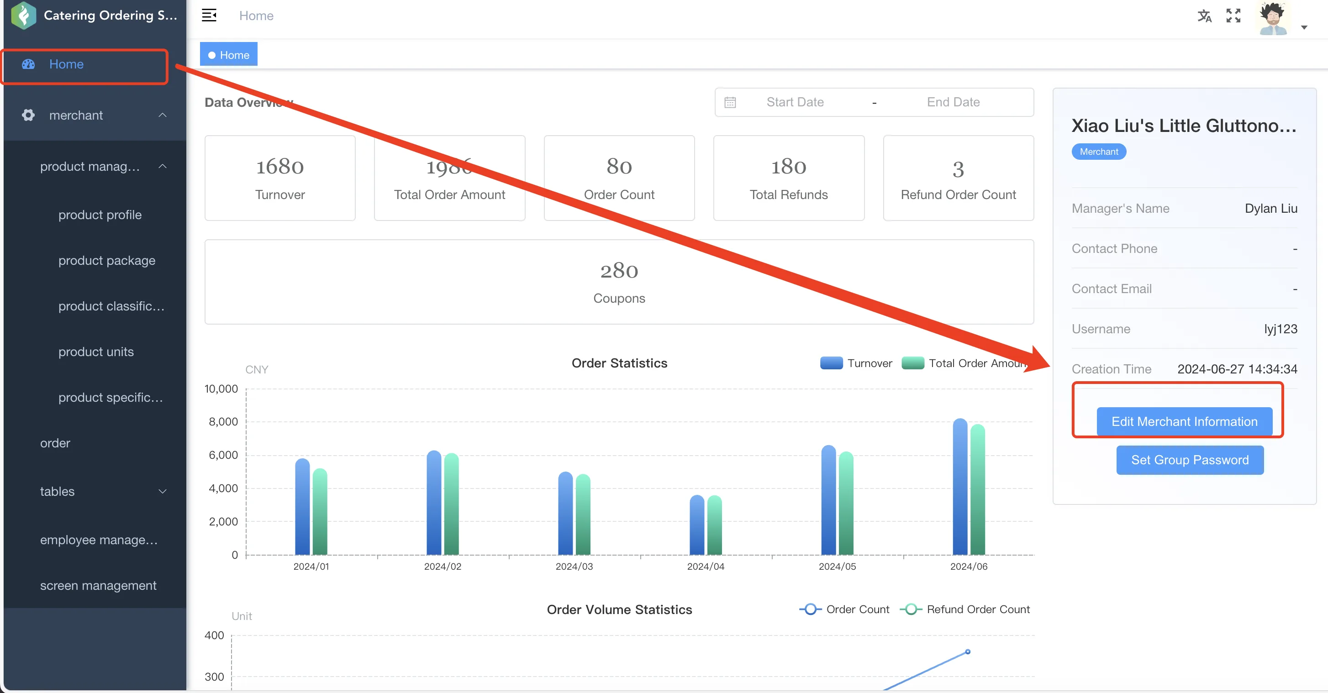Screen dimensions: 1328x693
Task: Toggle Turnover series in Order Statistics legend
Action: (856, 363)
